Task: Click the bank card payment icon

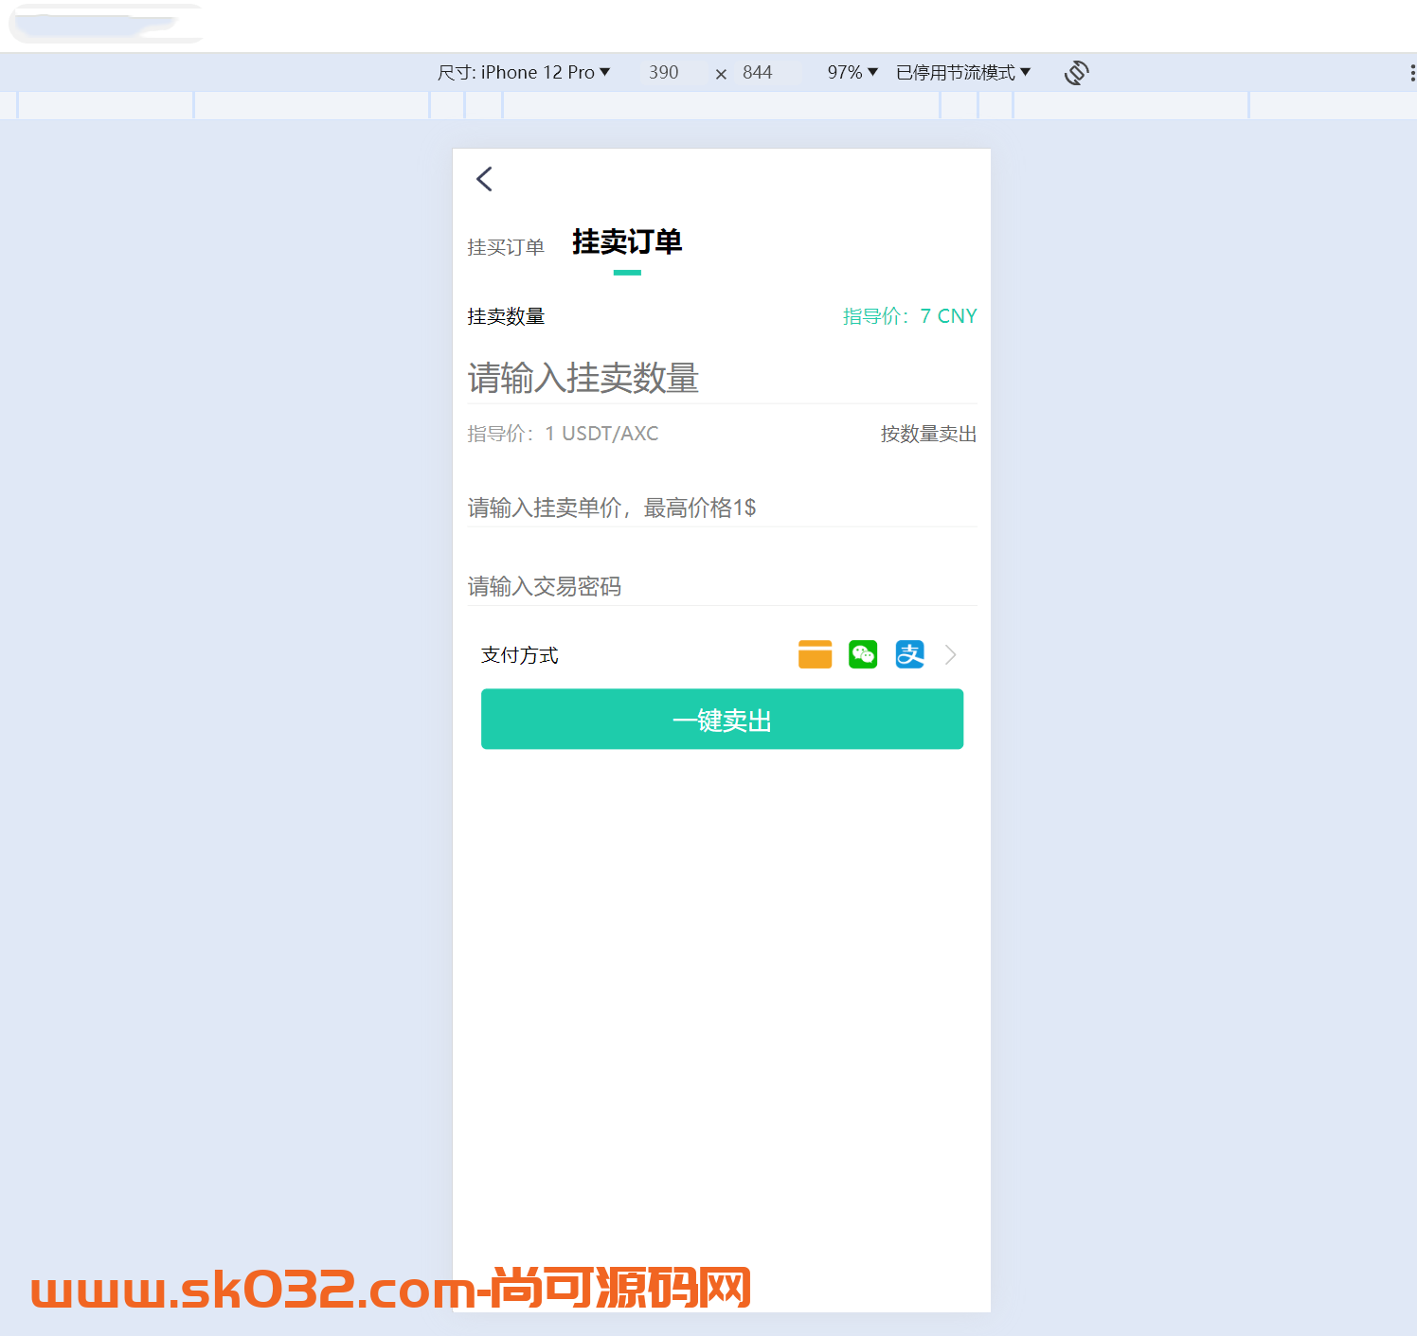Action: pos(815,654)
